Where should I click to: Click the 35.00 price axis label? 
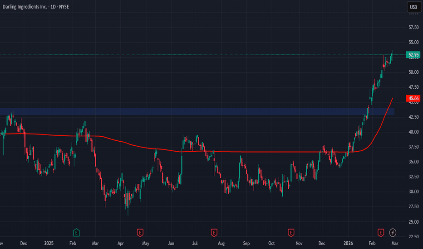click(x=413, y=162)
